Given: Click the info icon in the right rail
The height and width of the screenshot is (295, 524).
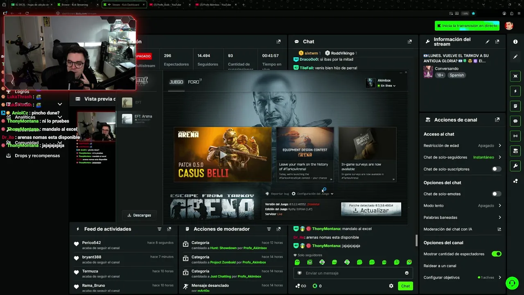Looking at the screenshot, I should tap(515, 42).
